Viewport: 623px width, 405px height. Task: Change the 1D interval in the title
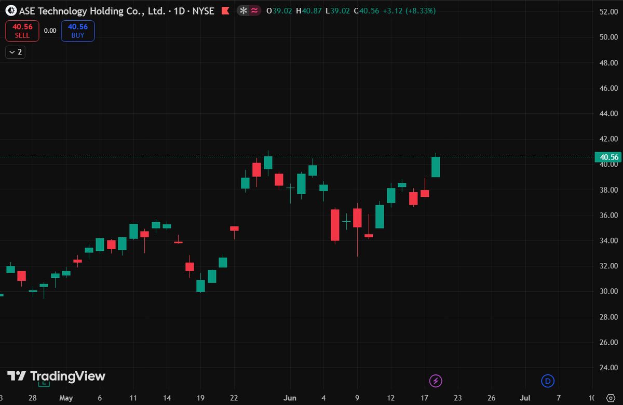[x=180, y=11]
